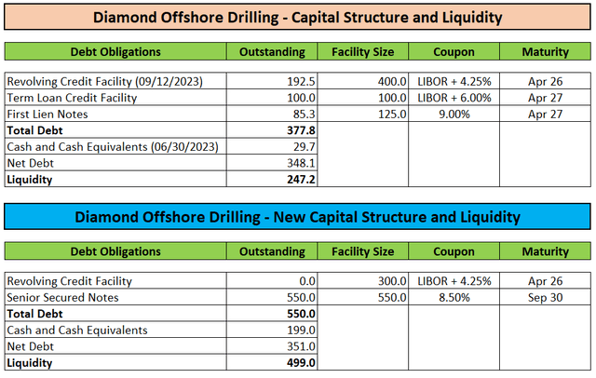This screenshot has width=596, height=378.
Task: Click the 199.0 cash value
Action: [x=301, y=331]
